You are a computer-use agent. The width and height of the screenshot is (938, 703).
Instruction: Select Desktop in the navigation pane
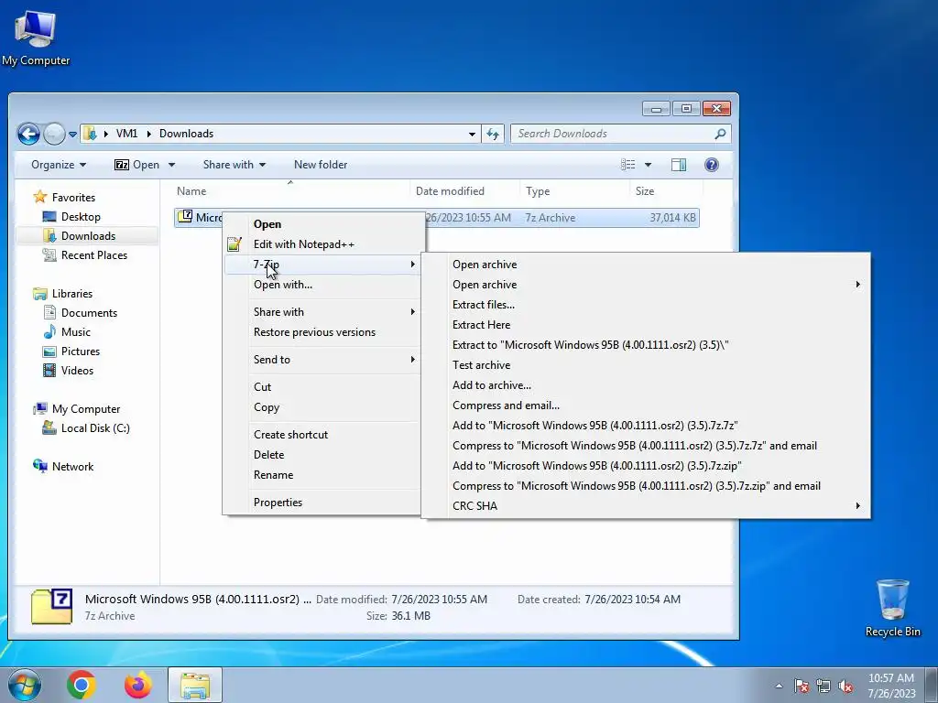pyautogui.click(x=81, y=216)
